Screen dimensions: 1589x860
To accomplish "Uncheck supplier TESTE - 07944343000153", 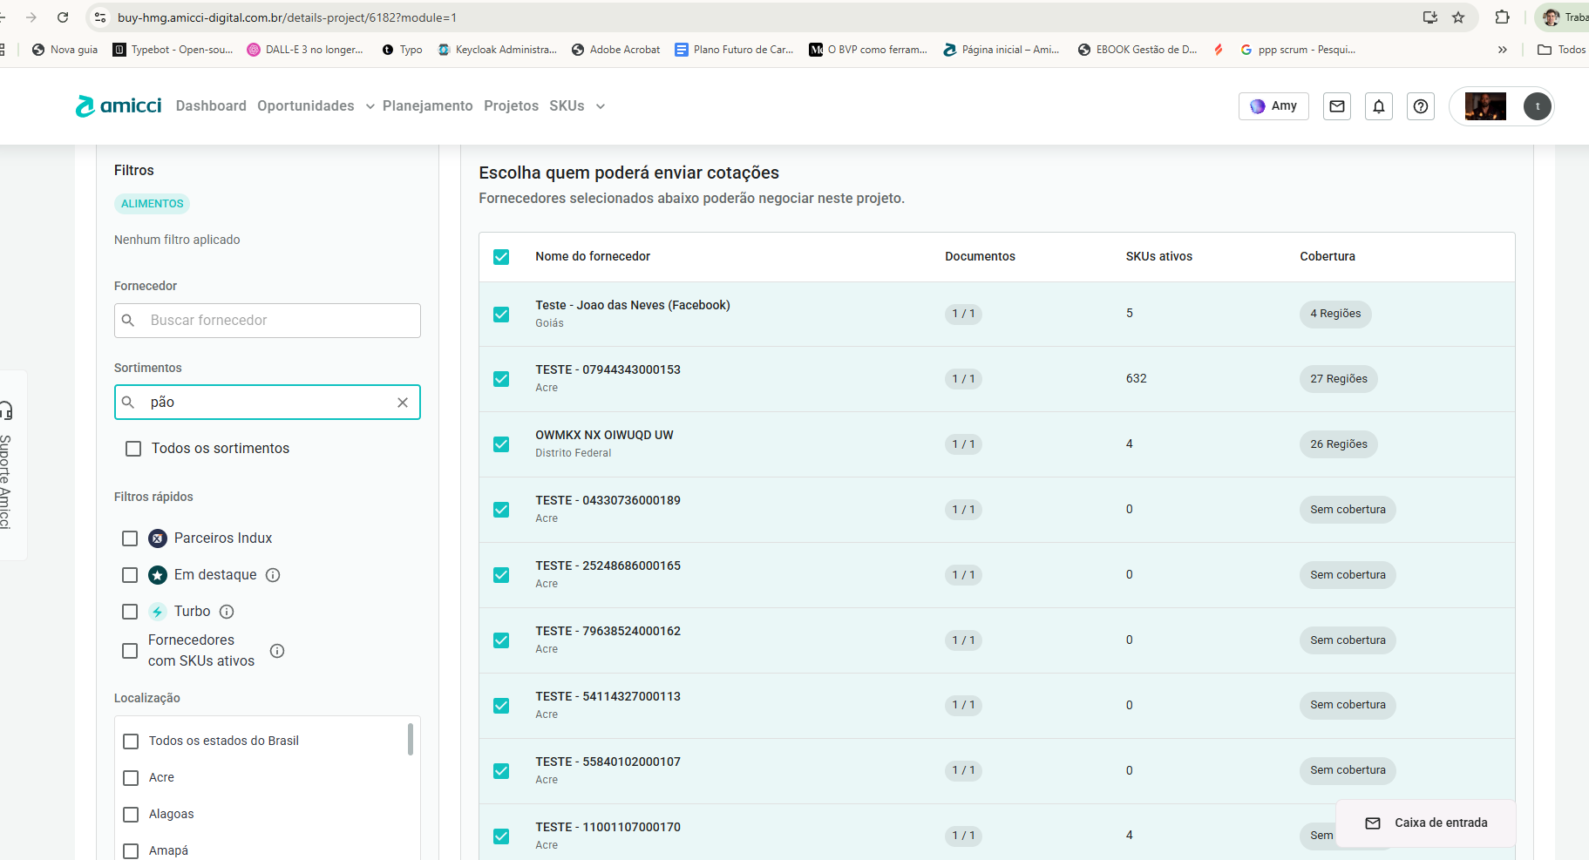I will [x=501, y=379].
